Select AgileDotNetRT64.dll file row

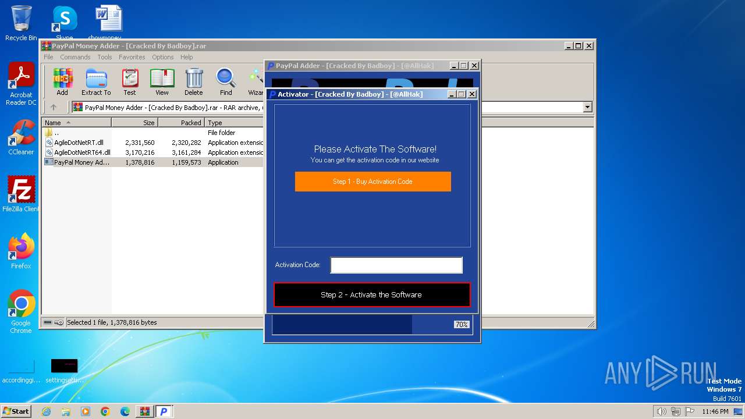click(154, 152)
